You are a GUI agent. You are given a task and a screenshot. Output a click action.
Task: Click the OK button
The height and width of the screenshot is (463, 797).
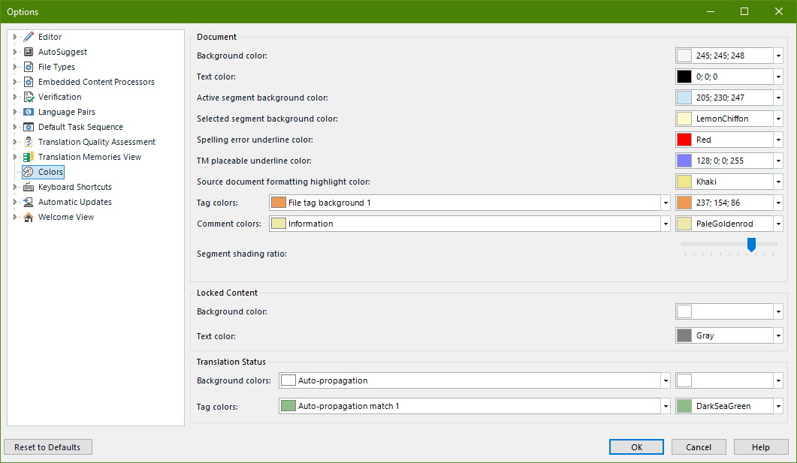tap(636, 447)
